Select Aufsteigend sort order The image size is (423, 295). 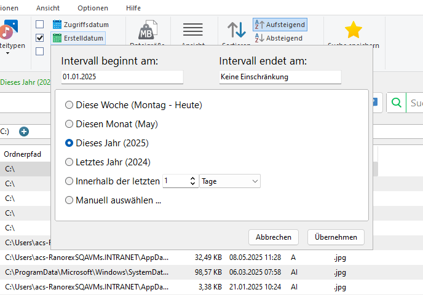click(x=280, y=25)
